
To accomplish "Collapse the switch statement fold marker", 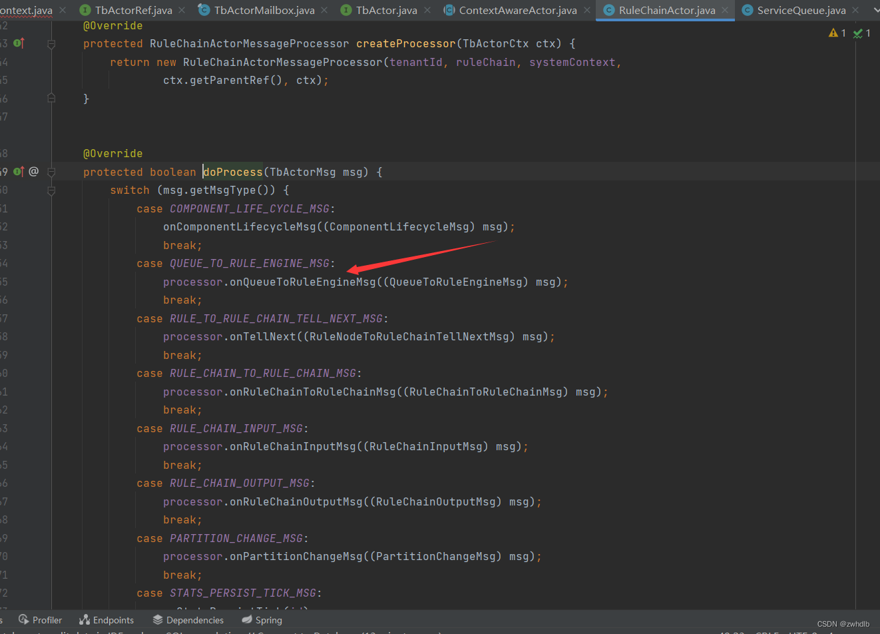I will tap(51, 190).
